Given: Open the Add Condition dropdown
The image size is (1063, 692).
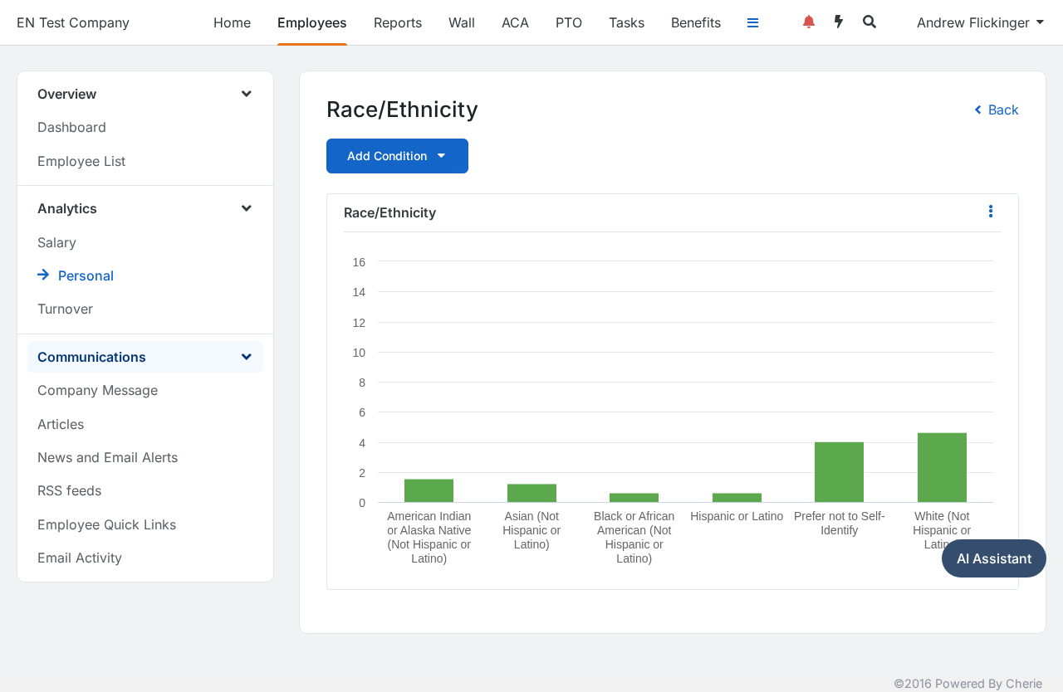Looking at the screenshot, I should (x=397, y=156).
